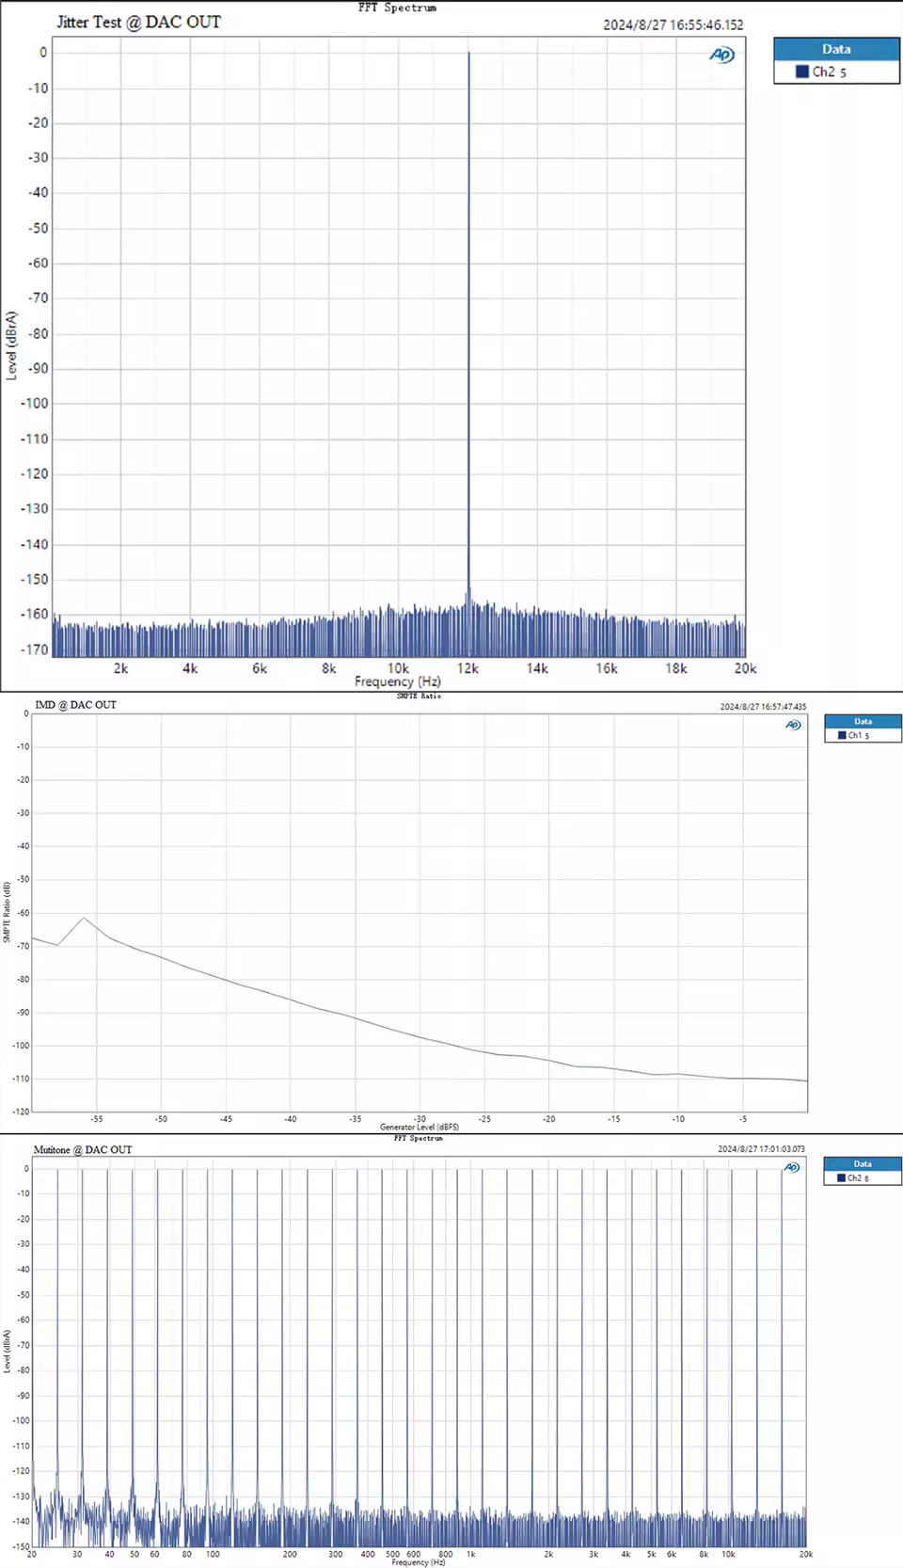Click the AP logo in Jitter Test chart
903x1568 pixels.
[721, 56]
